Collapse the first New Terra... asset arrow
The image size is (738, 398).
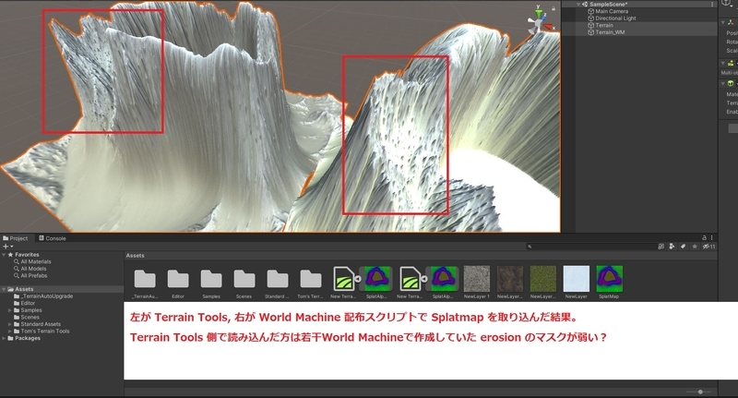click(x=358, y=279)
